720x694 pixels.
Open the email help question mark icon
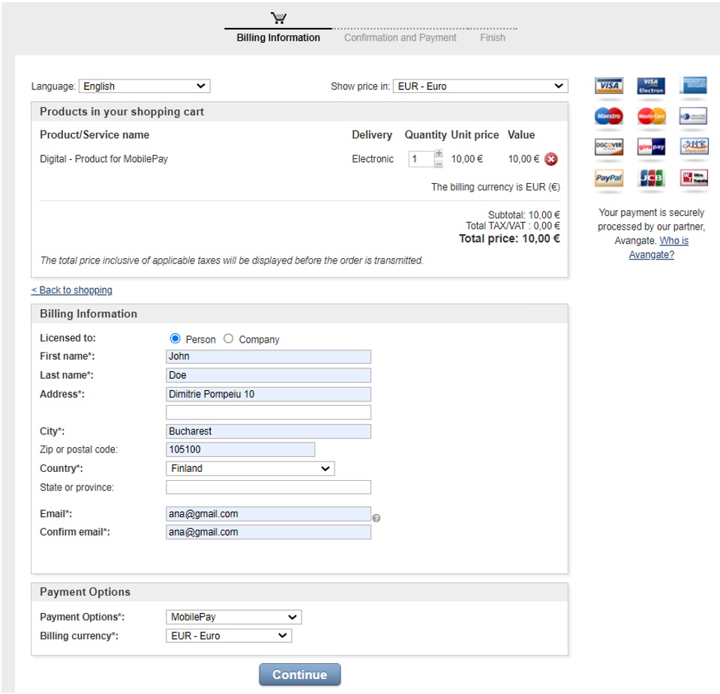376,517
